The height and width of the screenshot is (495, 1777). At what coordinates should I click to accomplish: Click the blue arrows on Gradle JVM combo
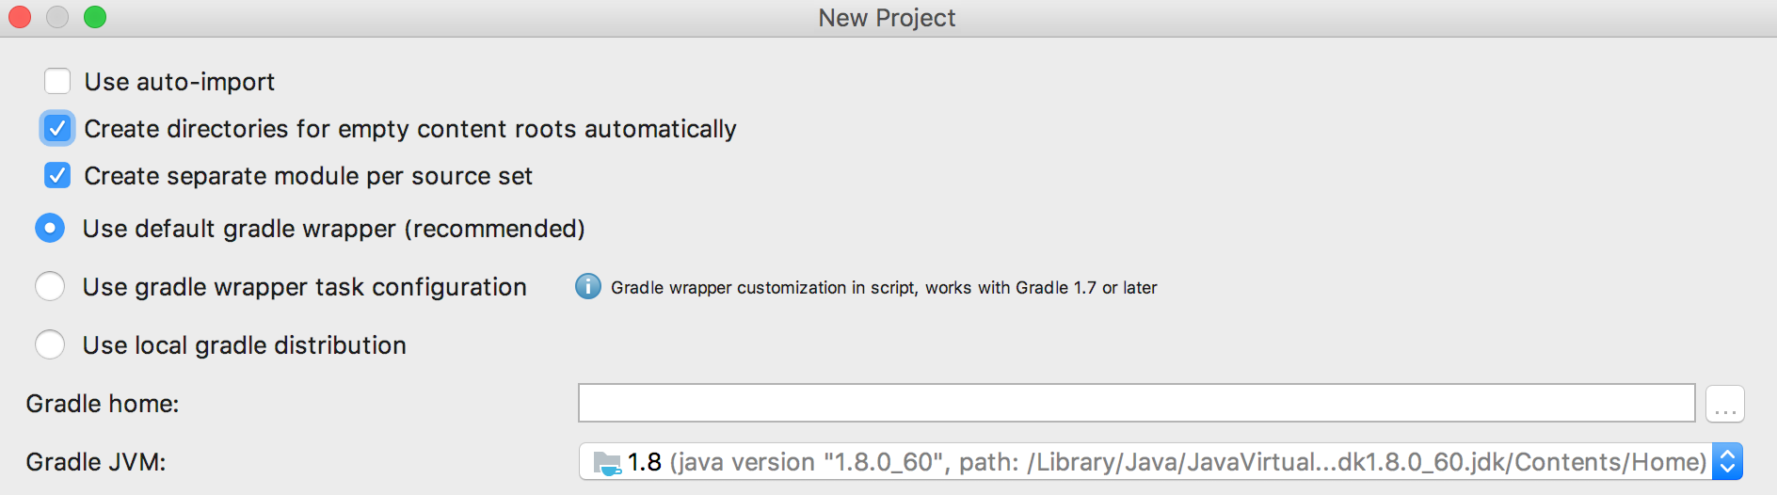(1727, 462)
